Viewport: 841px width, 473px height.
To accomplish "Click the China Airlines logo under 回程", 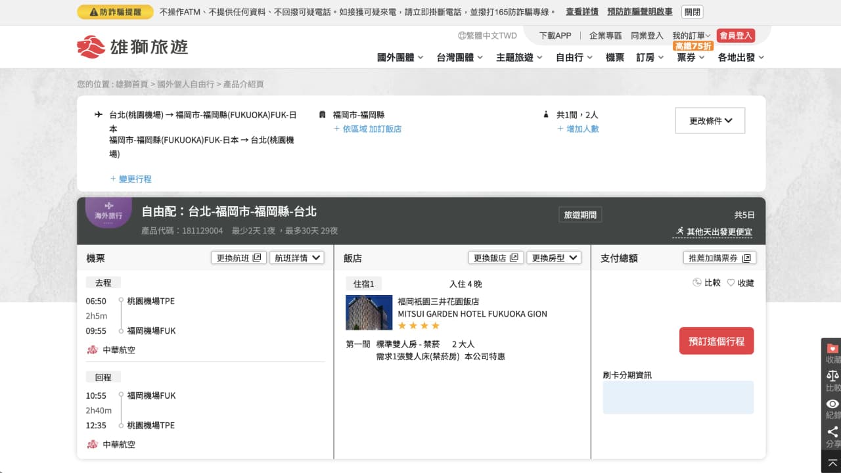I will (x=93, y=444).
